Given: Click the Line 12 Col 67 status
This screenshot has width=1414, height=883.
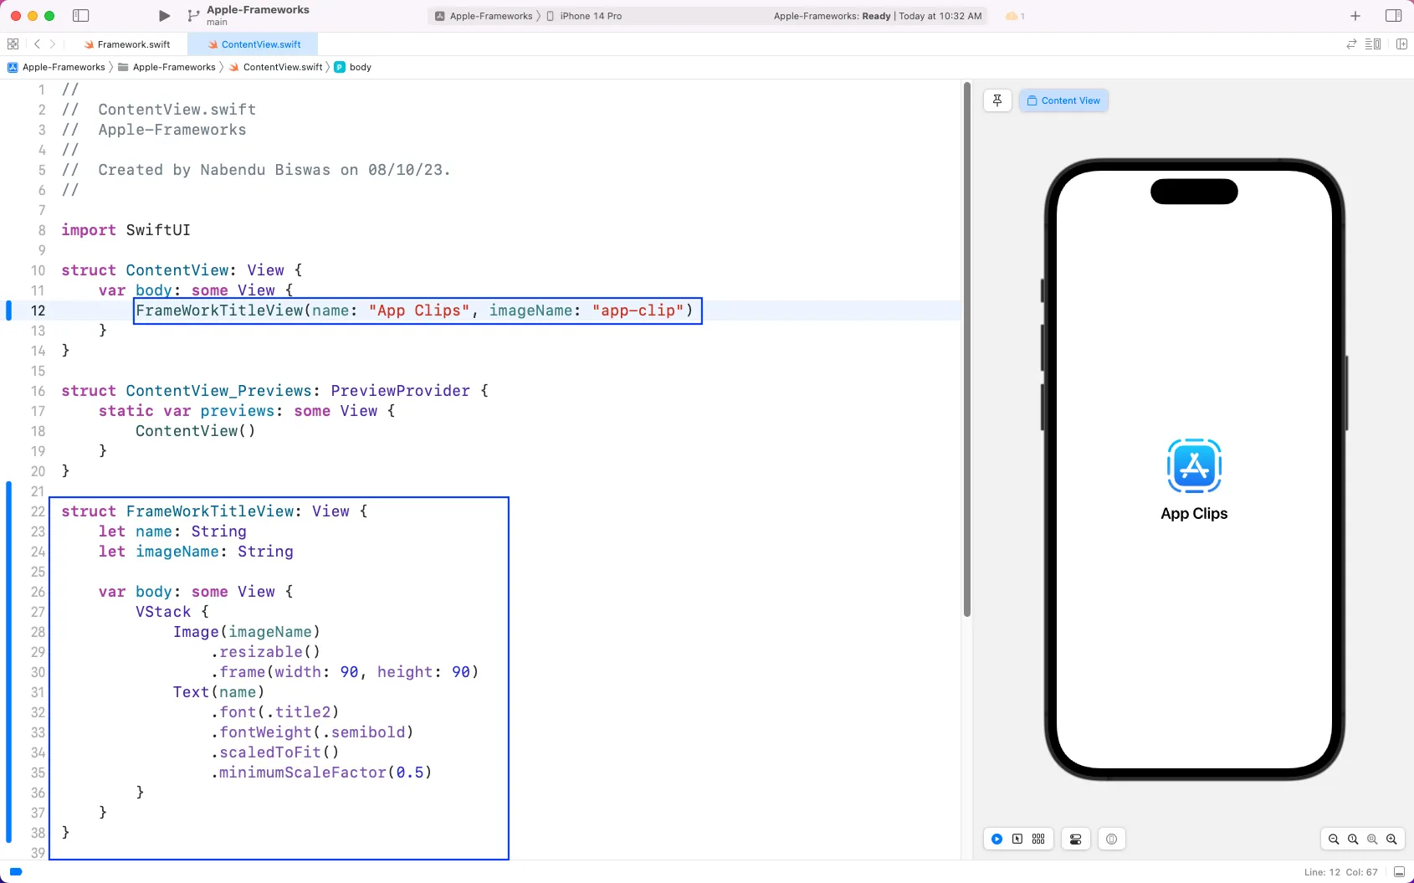Looking at the screenshot, I should [x=1340, y=871].
